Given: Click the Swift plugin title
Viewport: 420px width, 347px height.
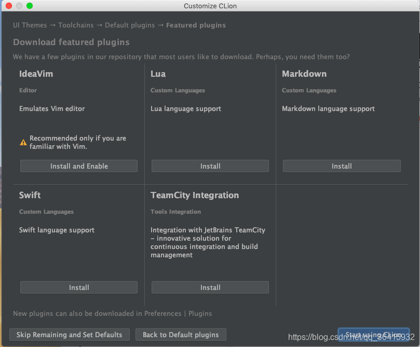Looking at the screenshot, I should [x=30, y=195].
